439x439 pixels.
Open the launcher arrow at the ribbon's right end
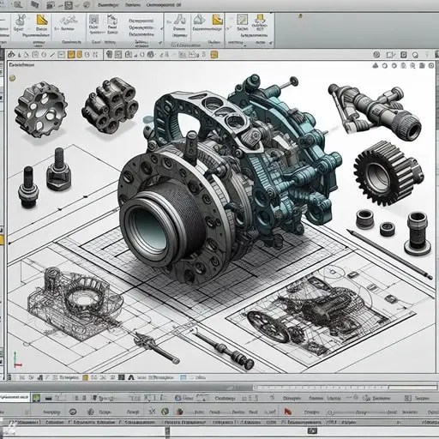[271, 43]
